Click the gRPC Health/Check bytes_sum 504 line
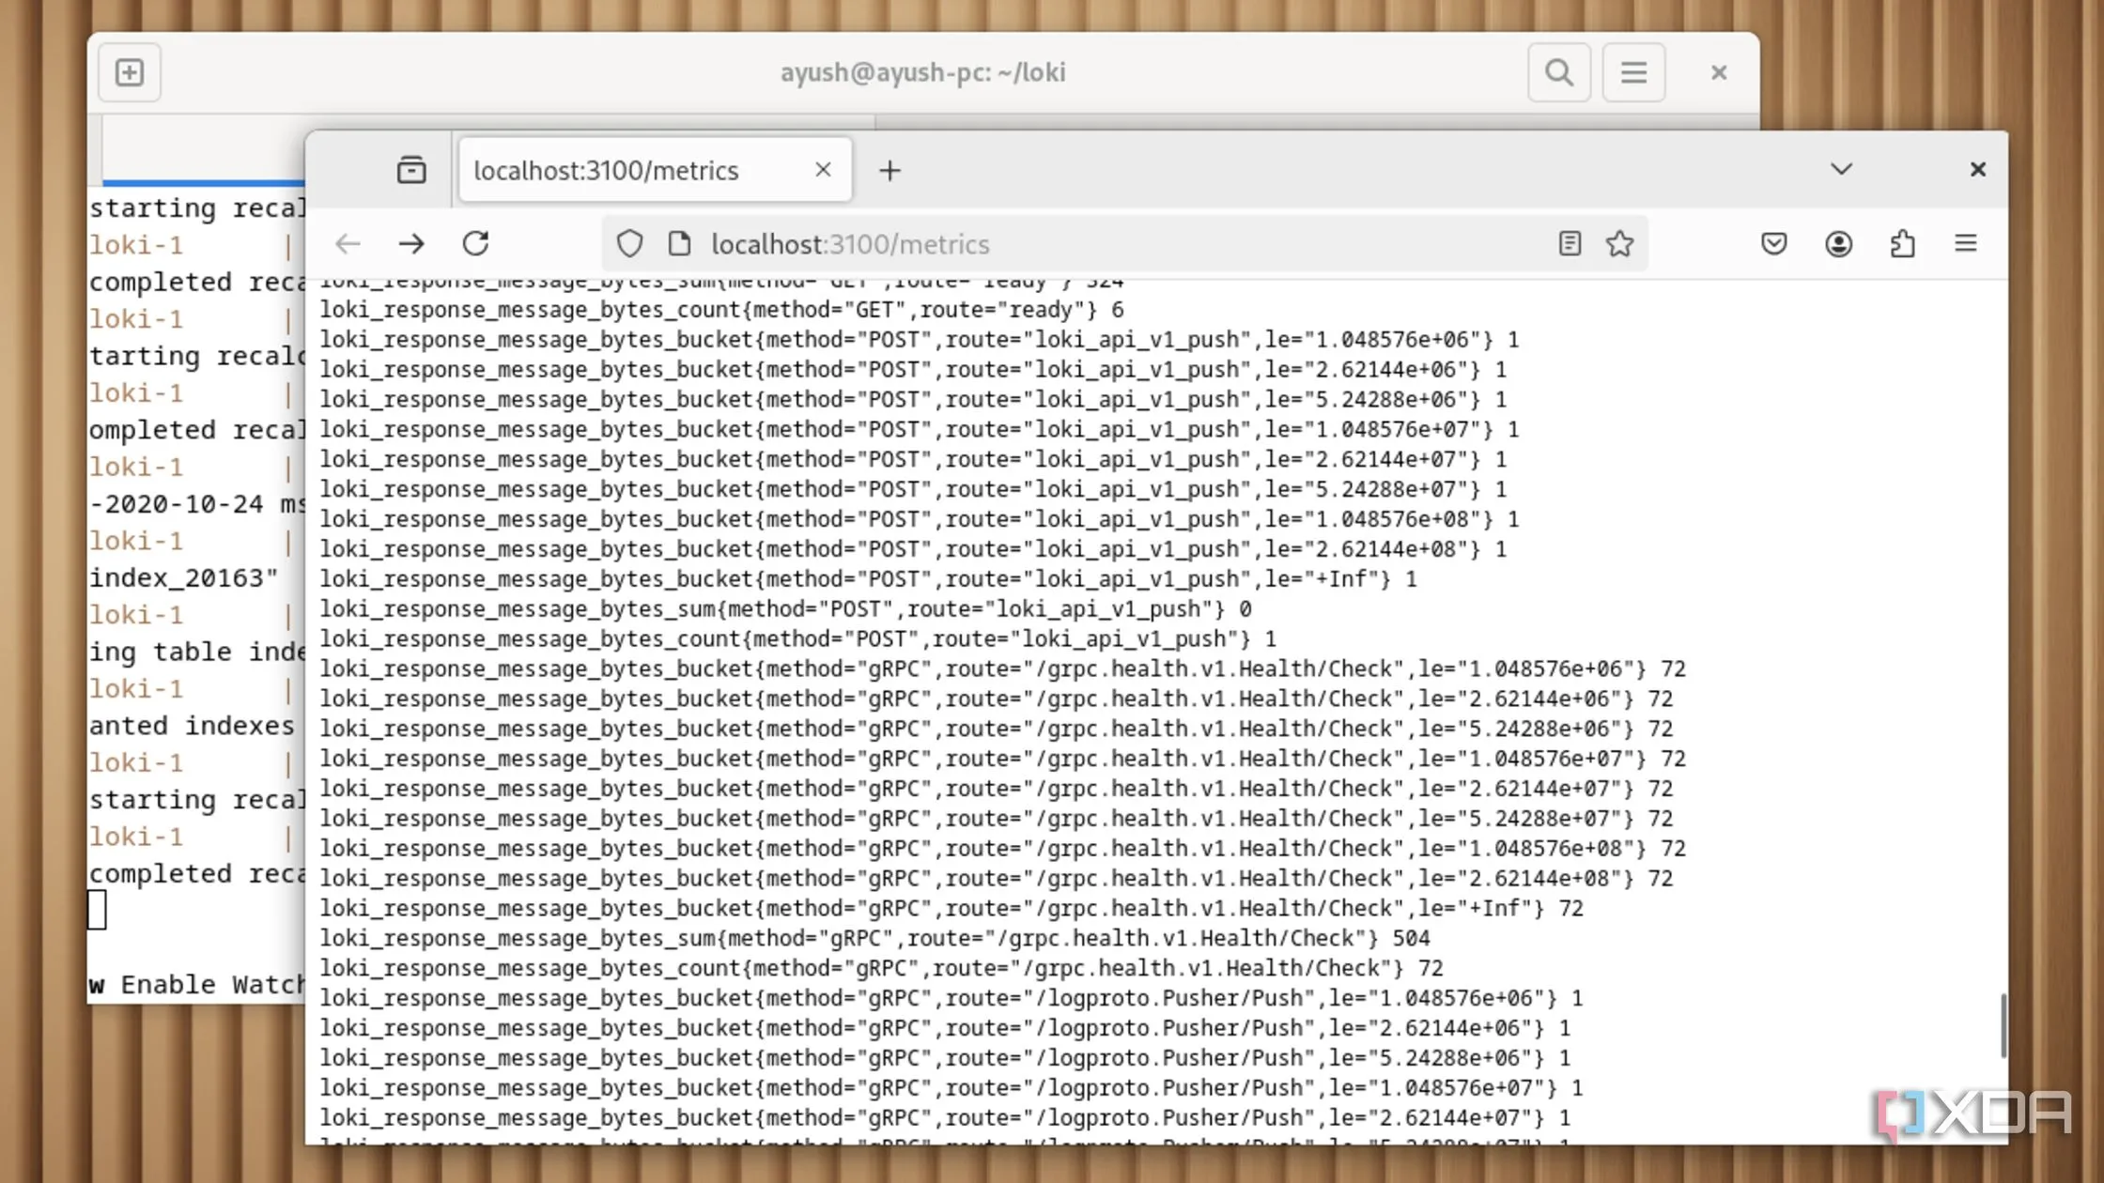The image size is (2104, 1183). [874, 938]
